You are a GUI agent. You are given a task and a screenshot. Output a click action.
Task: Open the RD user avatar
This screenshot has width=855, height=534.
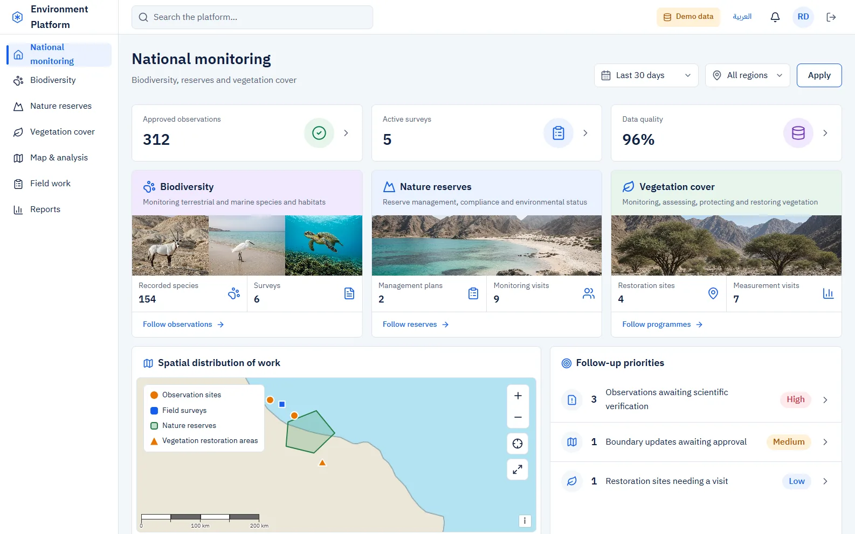(803, 17)
